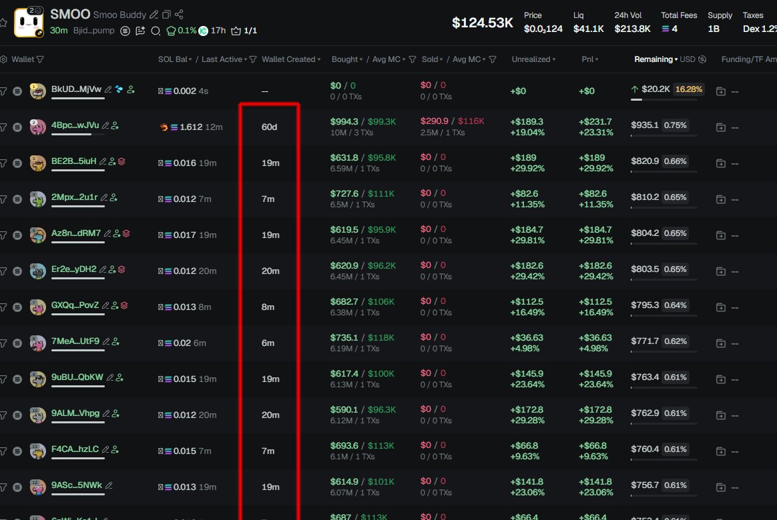Click the rename pencil next to wallet 4Bpc...wJVu

tap(105, 125)
